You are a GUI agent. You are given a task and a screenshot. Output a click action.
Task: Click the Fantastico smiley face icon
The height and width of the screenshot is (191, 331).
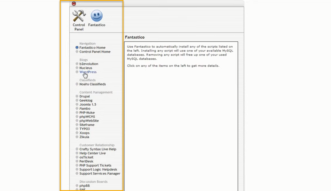(97, 16)
